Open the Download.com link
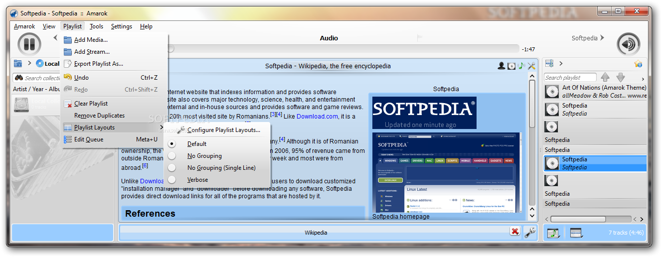 click(x=317, y=116)
